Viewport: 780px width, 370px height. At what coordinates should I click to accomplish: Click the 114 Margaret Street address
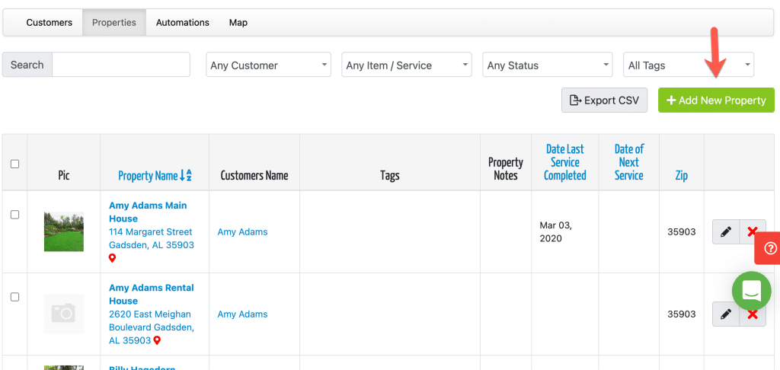152,238
